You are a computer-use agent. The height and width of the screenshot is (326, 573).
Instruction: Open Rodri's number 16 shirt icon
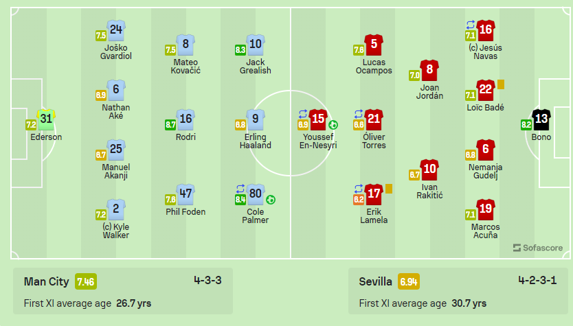(186, 119)
